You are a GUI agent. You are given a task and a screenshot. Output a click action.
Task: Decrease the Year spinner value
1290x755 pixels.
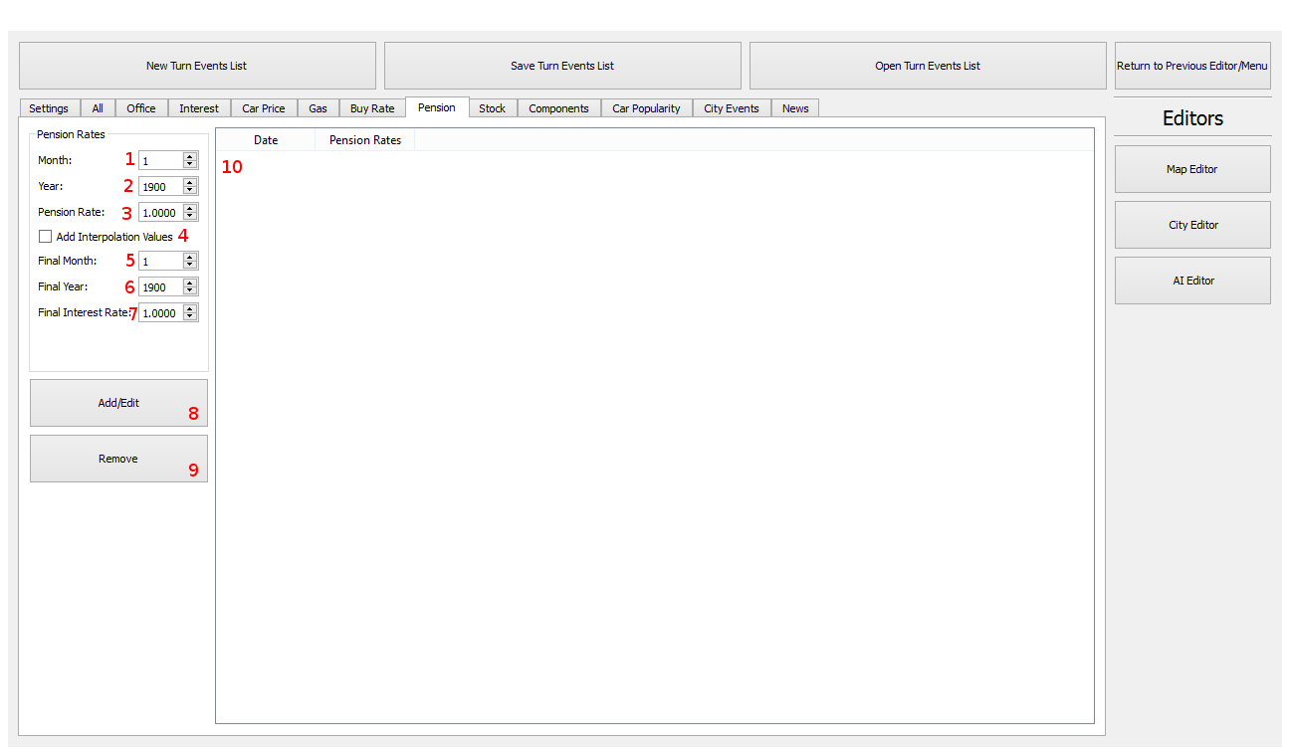pyautogui.click(x=189, y=191)
